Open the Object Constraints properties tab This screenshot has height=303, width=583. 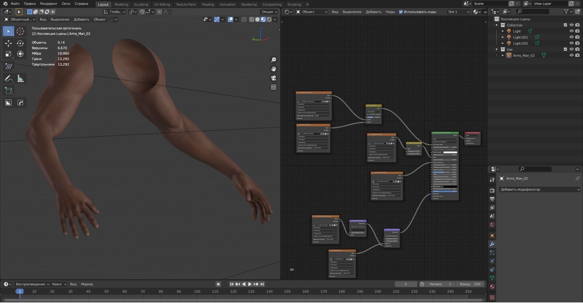492,270
